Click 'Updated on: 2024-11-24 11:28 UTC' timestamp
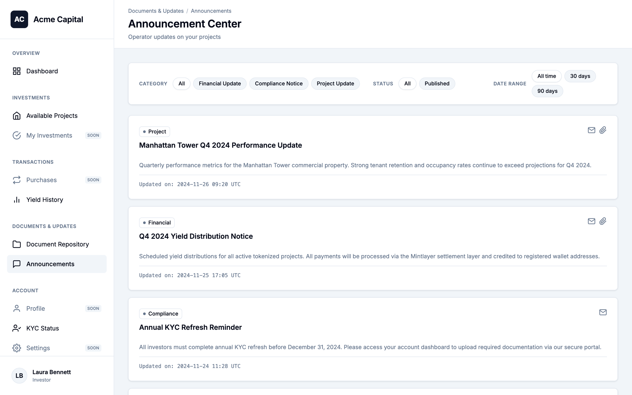Viewport: 632px width, 395px height. [x=190, y=366]
